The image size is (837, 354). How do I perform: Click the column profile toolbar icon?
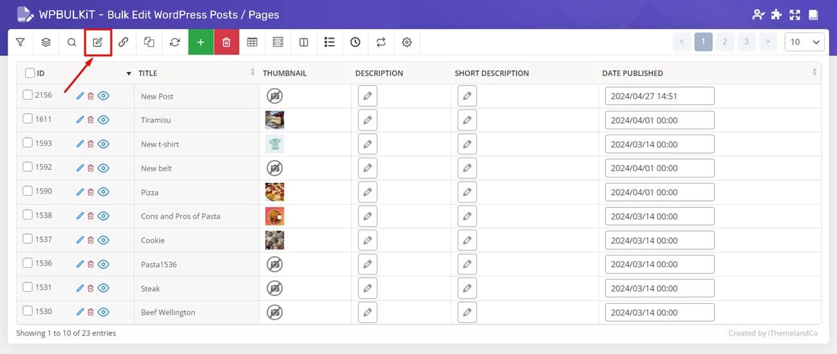tap(278, 42)
